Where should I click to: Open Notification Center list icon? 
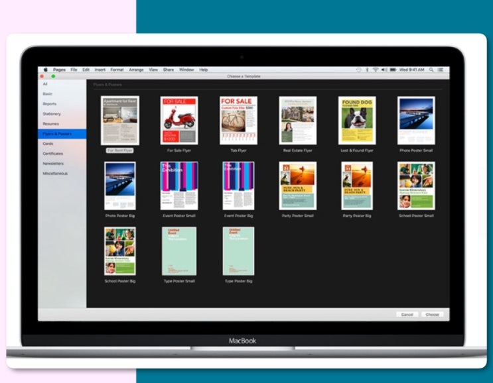[x=441, y=70]
